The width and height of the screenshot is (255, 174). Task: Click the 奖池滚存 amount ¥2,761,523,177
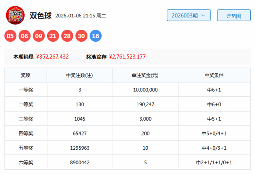click(127, 57)
